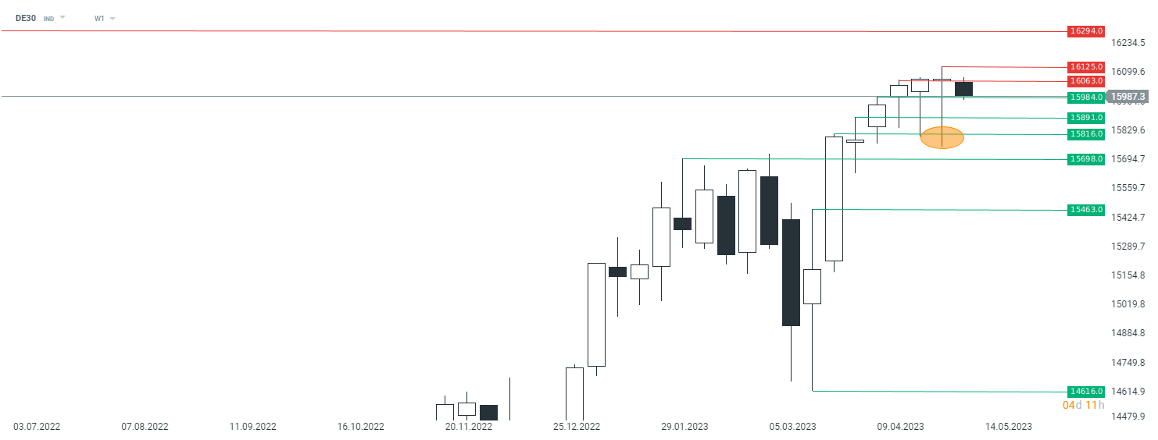Screen dimensions: 1158x440
Task: Click the DE30 symbol name
Action: [x=25, y=17]
